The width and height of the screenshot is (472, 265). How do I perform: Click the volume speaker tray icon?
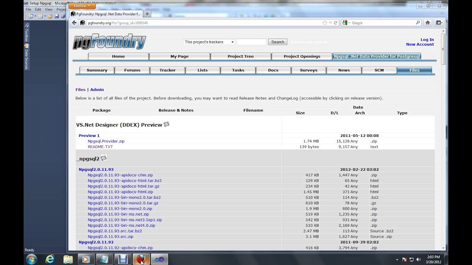tap(418, 259)
